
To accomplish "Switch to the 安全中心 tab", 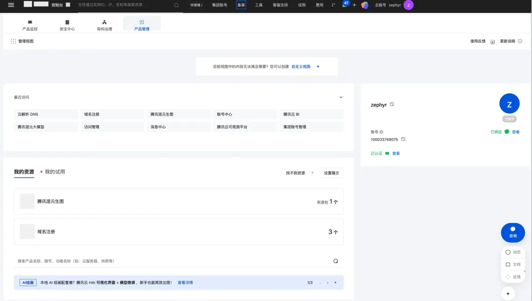I will [67, 25].
